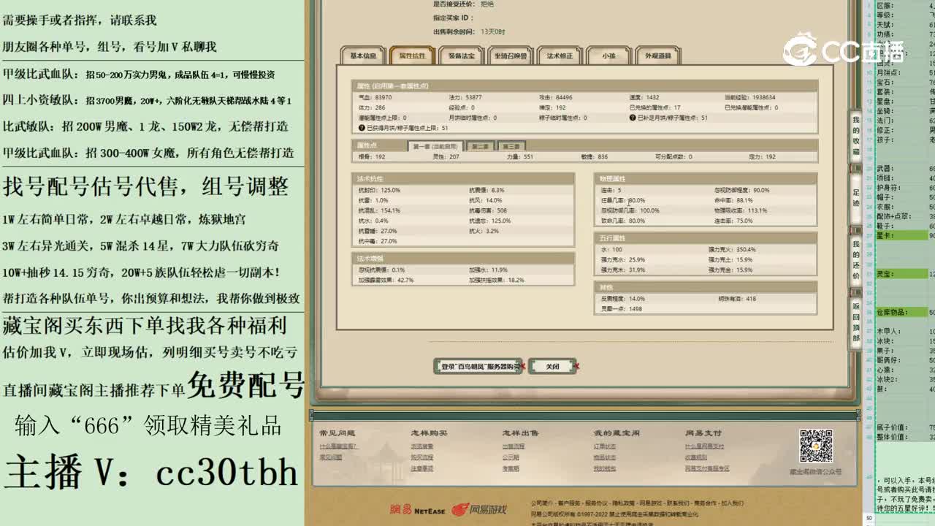Click 速度: 1432 attribute value
Viewport: 935px width, 526px height.
(644, 97)
